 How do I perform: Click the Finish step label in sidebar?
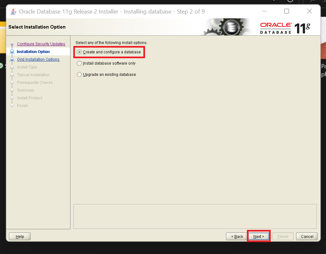pos(23,105)
